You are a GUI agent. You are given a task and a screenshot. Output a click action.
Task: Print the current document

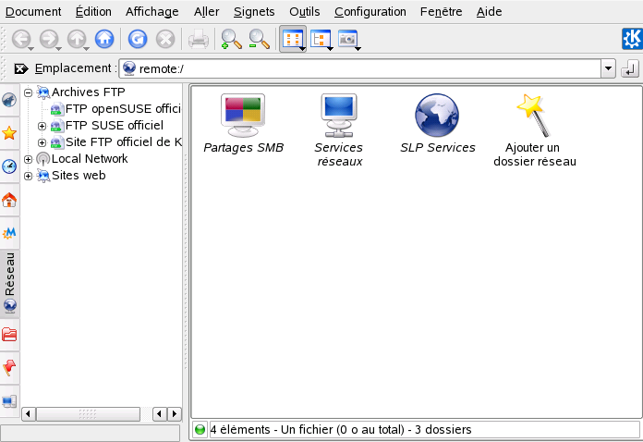click(199, 40)
